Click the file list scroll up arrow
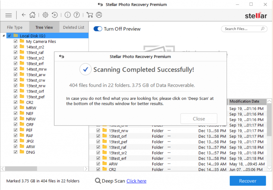The image size is (273, 190). coord(269,101)
